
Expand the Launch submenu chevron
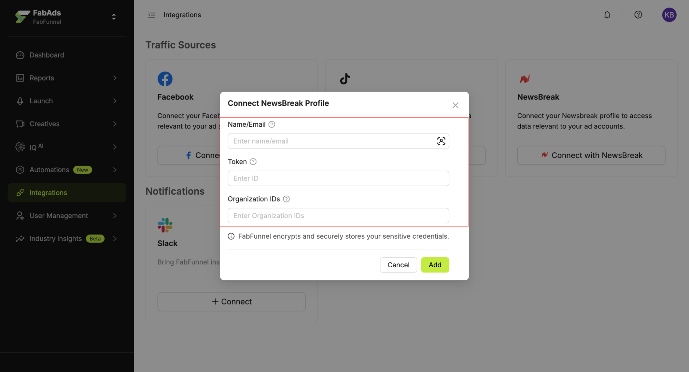point(115,101)
